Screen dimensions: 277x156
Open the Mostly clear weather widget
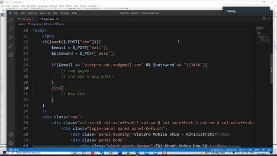point(214,153)
